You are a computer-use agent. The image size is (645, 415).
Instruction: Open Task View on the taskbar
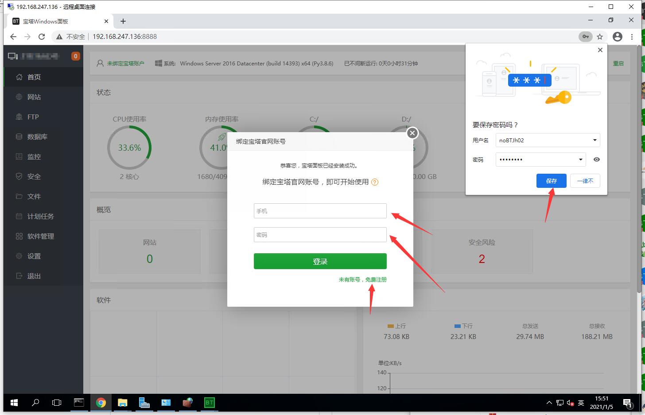click(57, 403)
